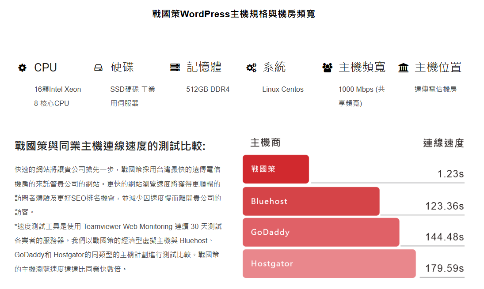Click the paragraph starting 快速的網站將讓貴公司
Viewport: 484px width, 289px height.
118,191
